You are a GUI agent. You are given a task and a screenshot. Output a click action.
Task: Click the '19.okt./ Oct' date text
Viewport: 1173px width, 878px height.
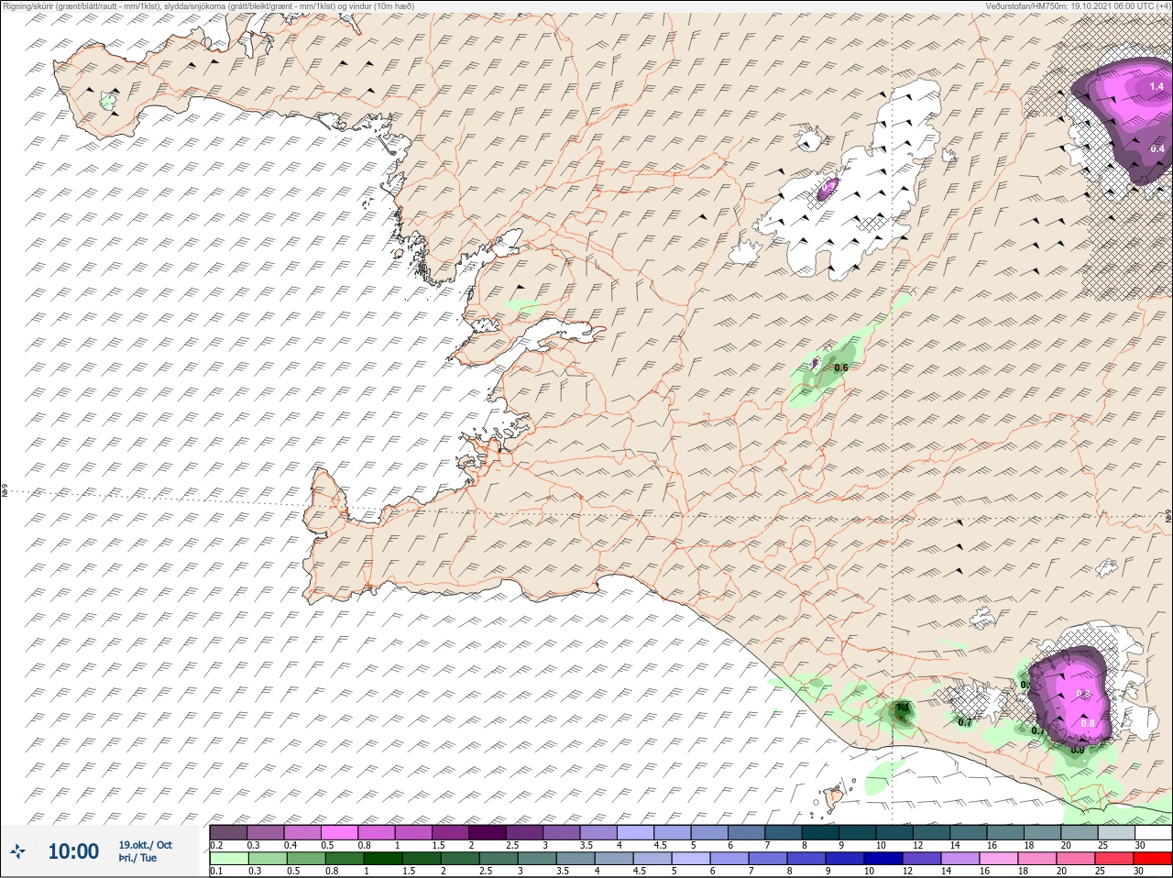(145, 845)
